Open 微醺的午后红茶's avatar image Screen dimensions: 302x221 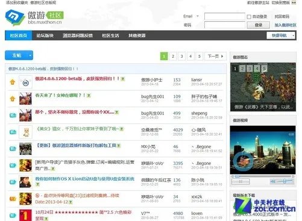pyautogui.click(x=25, y=182)
